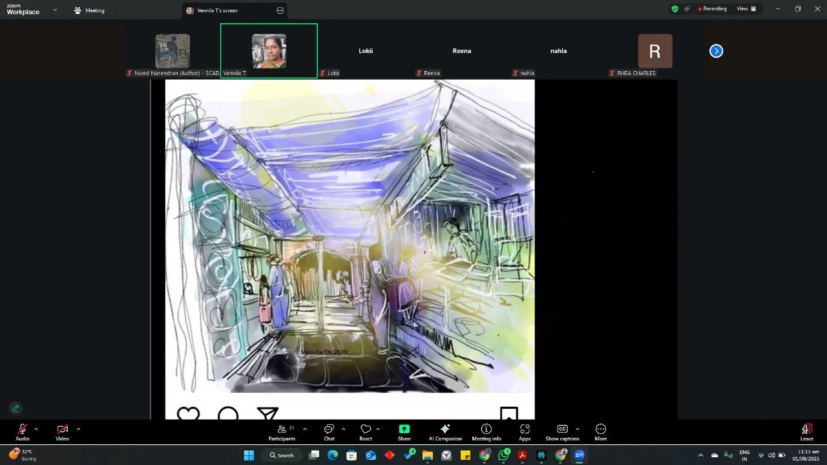Select the nahla participant tile
This screenshot has width=827, height=465.
[x=558, y=51]
